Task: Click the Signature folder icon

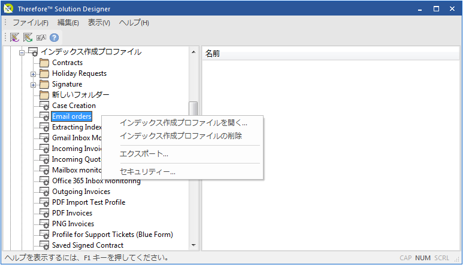Action: pyautogui.click(x=44, y=84)
